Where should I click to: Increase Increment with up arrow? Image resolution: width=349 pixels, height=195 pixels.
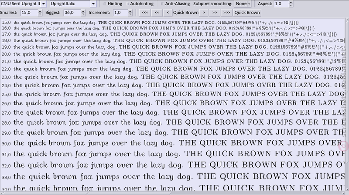[130, 11]
